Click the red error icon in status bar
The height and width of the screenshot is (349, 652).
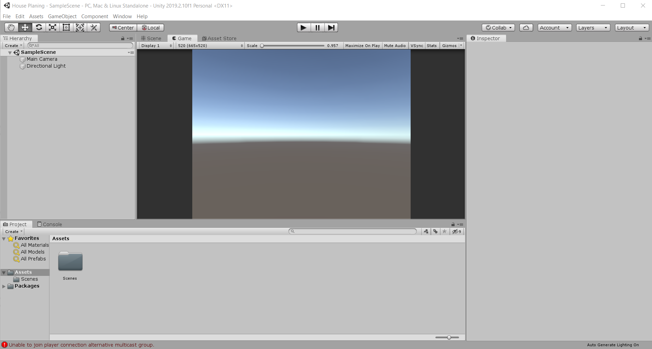pos(4,345)
